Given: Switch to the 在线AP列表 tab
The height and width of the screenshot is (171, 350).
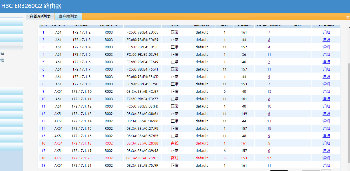Looking at the screenshot, I should (40, 17).
